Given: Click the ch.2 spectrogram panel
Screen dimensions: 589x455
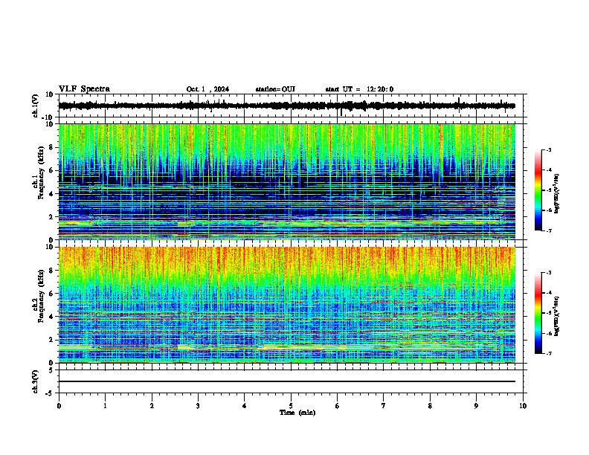Looking at the screenshot, I should tap(287, 305).
